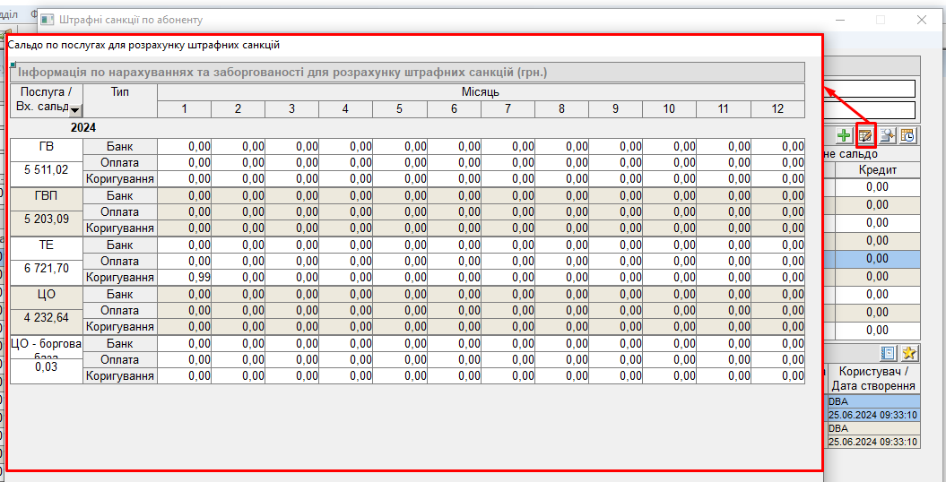Select the Місяць column header
The height and width of the screenshot is (482, 946).
(481, 91)
